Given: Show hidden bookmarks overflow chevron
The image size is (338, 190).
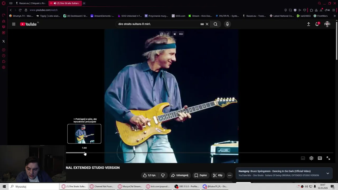Looking at the screenshot, I should click(335, 16).
